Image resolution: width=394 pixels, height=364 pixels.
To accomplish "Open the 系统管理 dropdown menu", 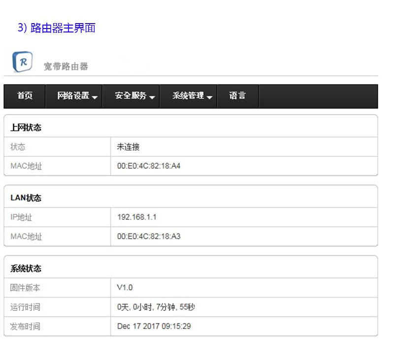I will [192, 96].
